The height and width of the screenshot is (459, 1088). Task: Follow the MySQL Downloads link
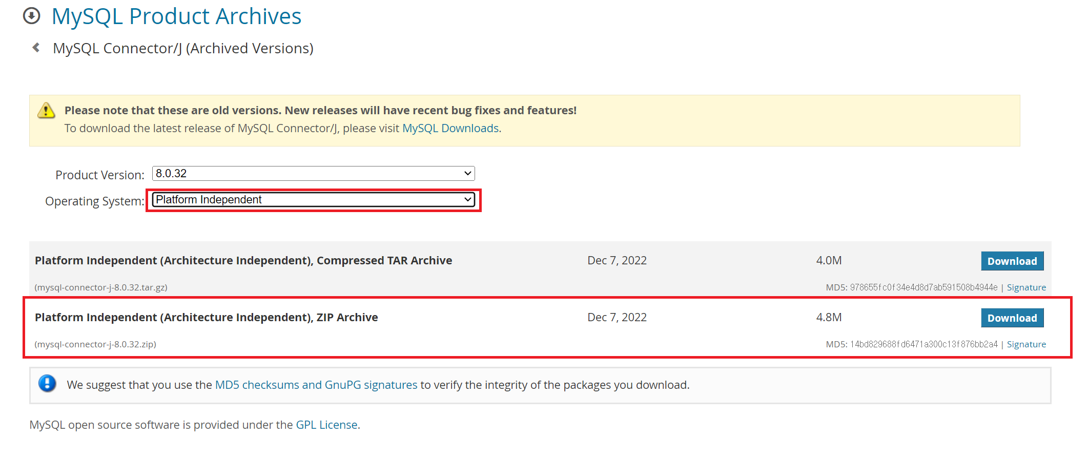[x=450, y=128]
